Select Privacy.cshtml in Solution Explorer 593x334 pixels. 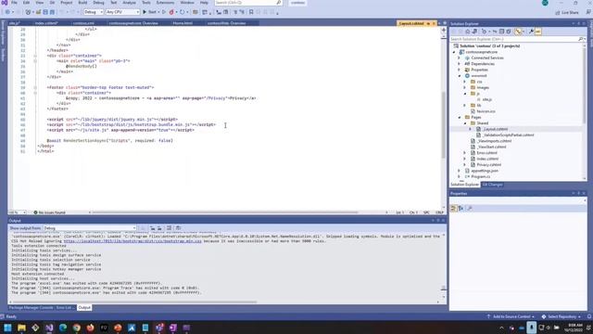tap(488, 165)
